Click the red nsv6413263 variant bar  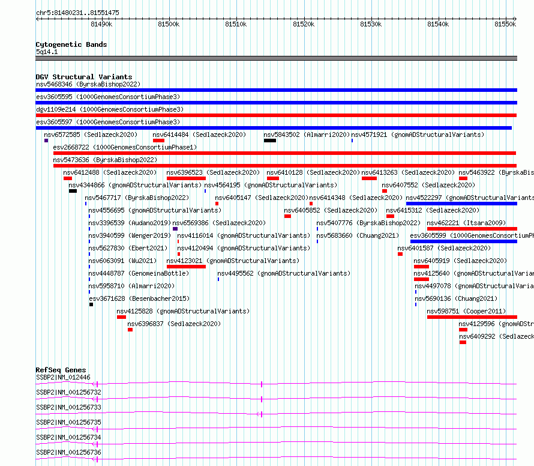(x=369, y=178)
